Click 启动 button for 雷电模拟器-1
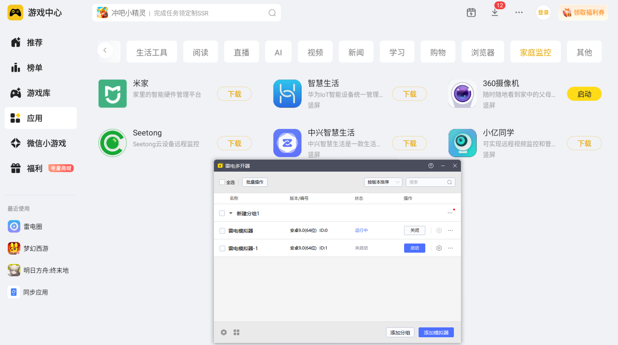The width and height of the screenshot is (618, 345). pos(415,248)
